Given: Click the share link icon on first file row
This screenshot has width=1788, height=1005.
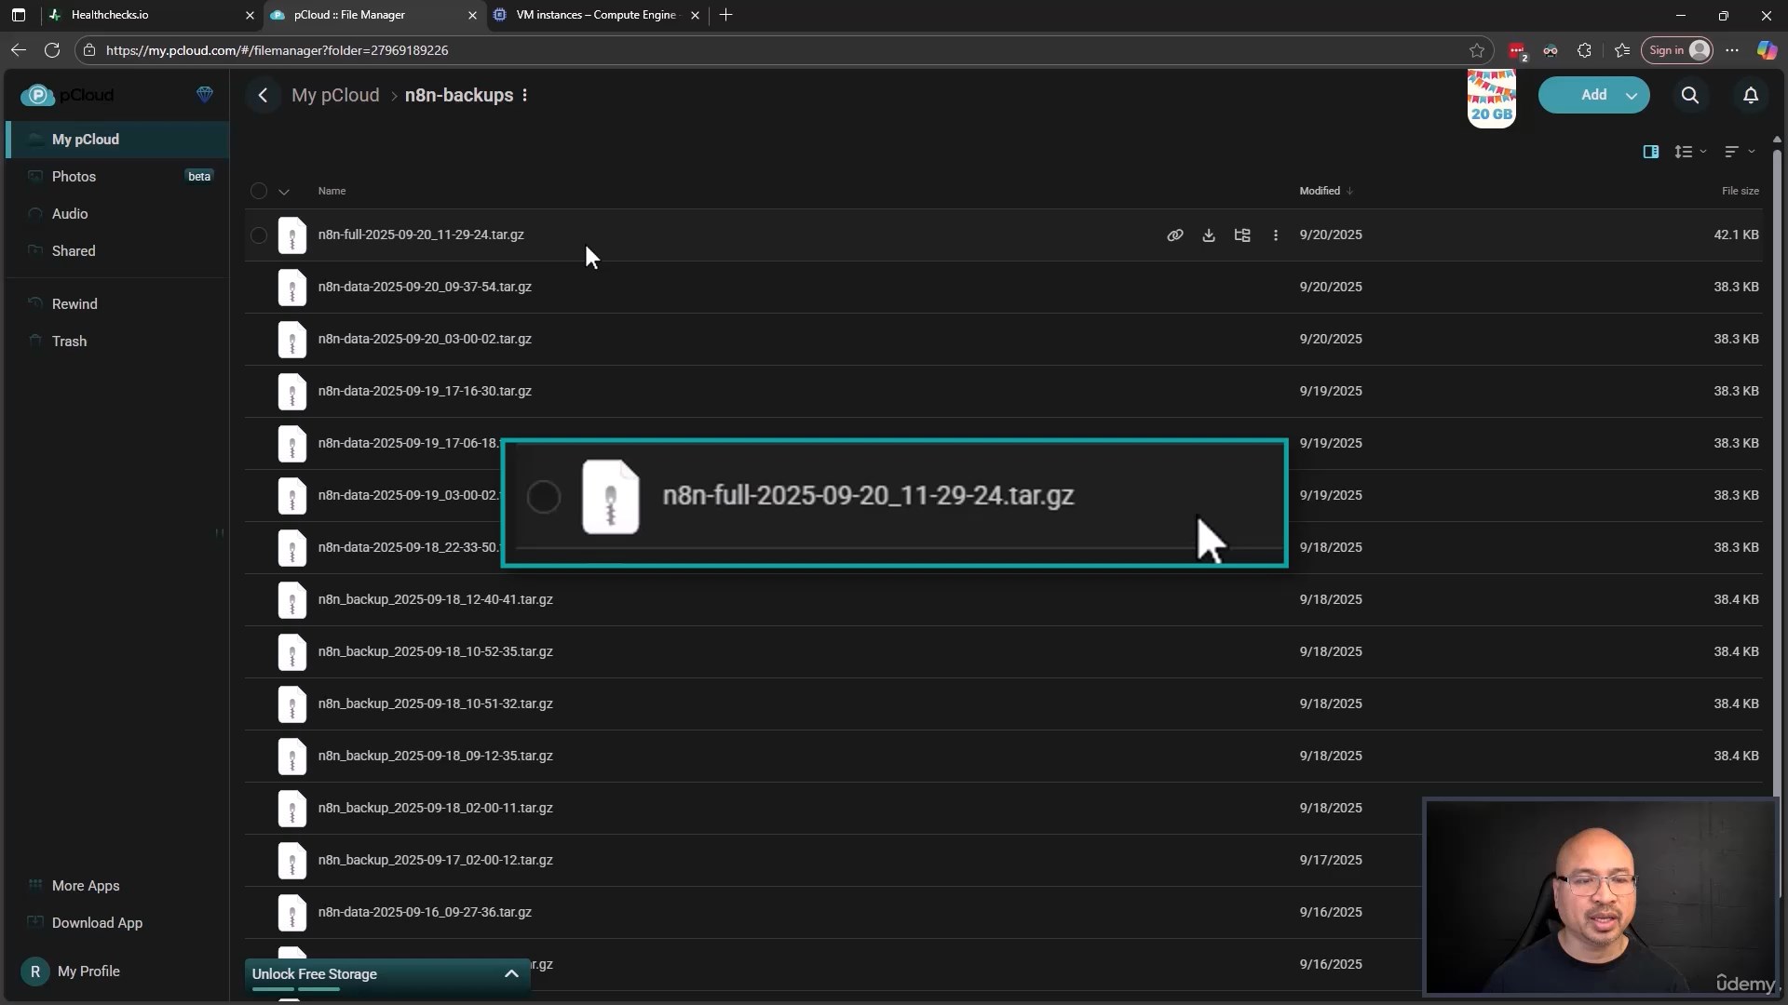Looking at the screenshot, I should click(x=1175, y=235).
